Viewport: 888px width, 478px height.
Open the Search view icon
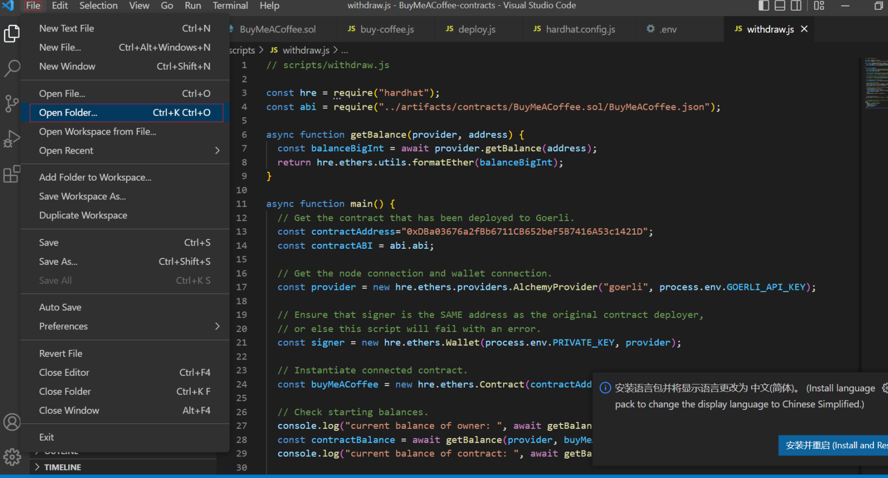tap(11, 68)
